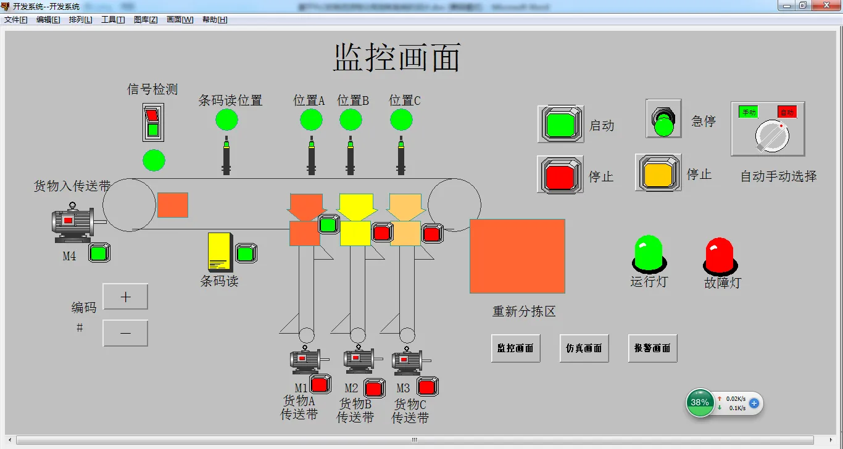This screenshot has height=449, width=843.
Task: Click the M4 conveyor motor icon
Action: 73,222
